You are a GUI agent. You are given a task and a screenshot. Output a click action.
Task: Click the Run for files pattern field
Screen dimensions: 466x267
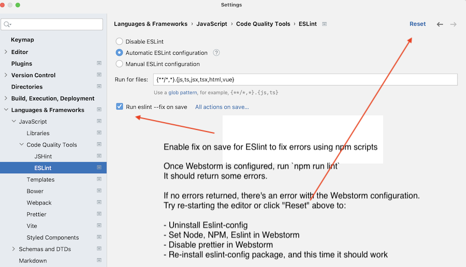[305, 80]
